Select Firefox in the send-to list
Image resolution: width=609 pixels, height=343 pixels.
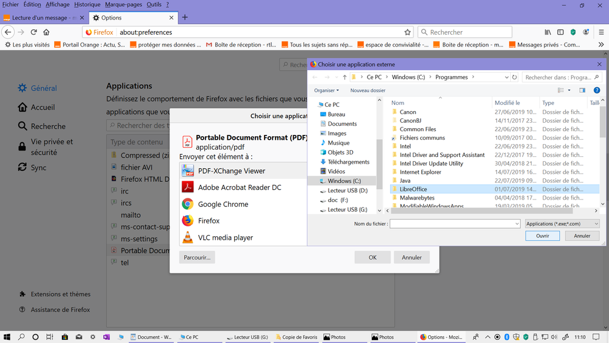[243, 221]
